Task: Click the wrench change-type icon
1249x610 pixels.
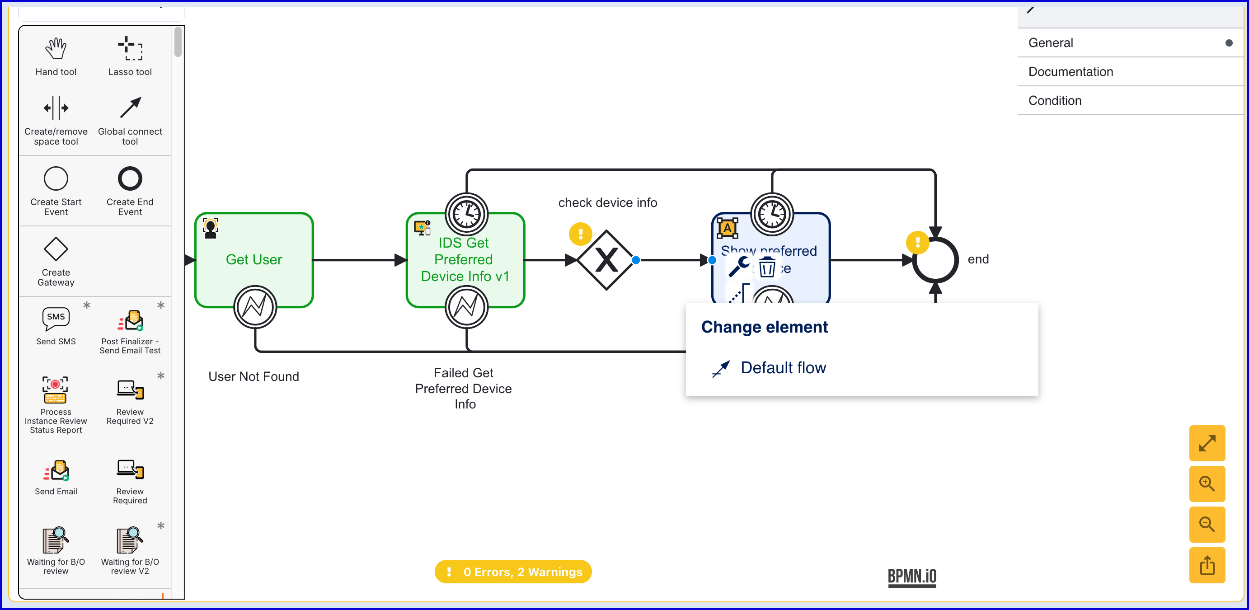Action: (738, 267)
